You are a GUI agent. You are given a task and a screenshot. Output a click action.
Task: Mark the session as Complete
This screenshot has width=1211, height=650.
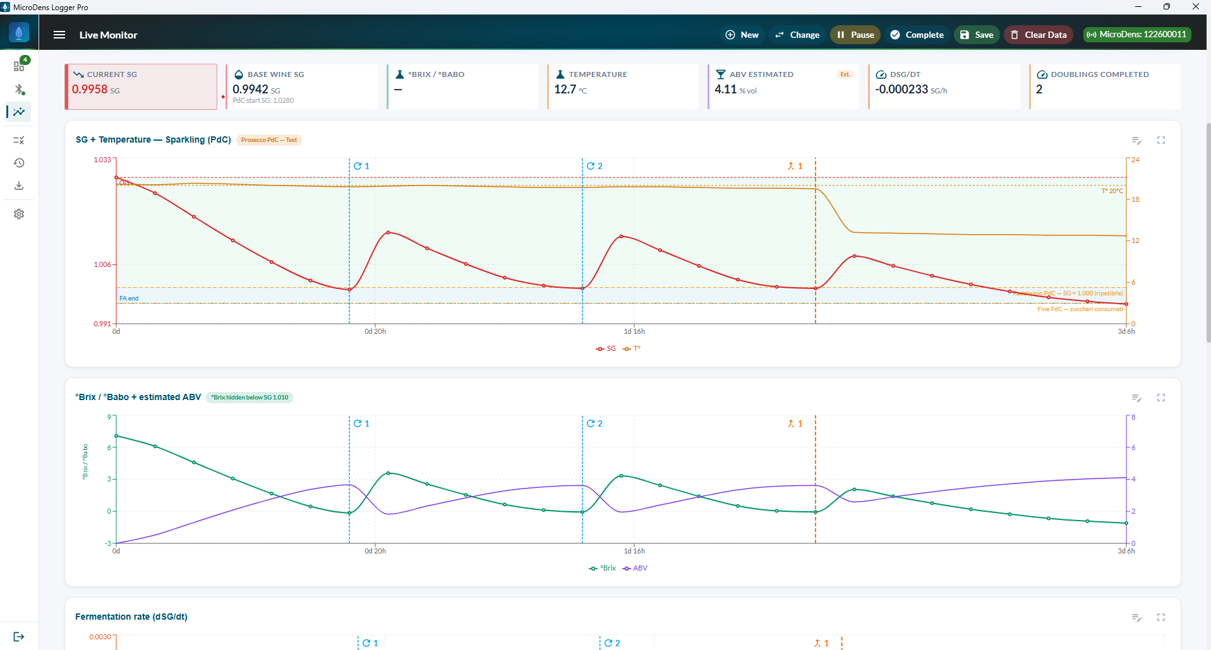point(917,35)
